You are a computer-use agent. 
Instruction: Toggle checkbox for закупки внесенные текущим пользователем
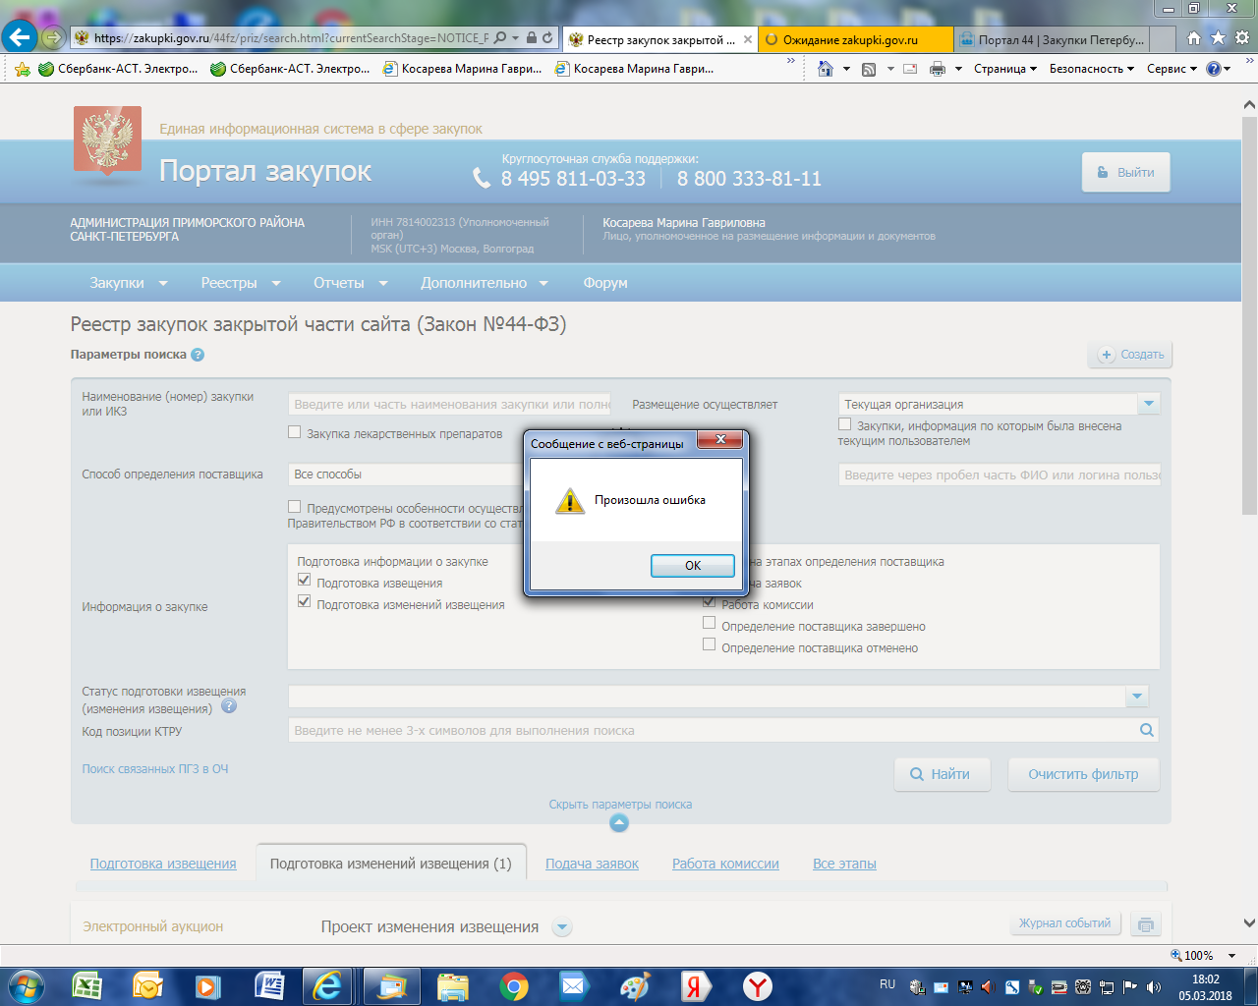[x=844, y=424]
